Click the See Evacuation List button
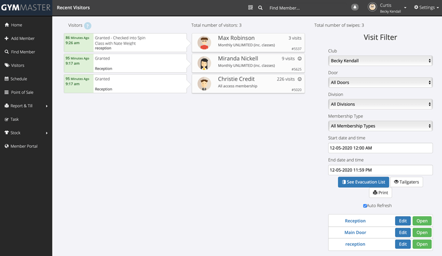Image resolution: width=442 pixels, height=256 pixels. 364,182
